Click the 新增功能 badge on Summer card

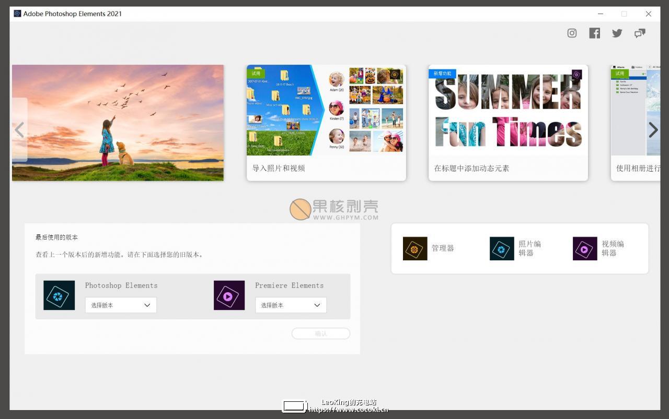pyautogui.click(x=442, y=74)
